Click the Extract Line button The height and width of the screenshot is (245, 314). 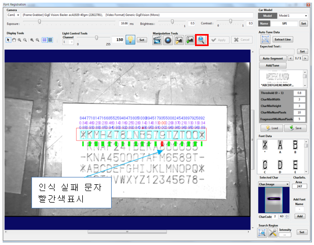click(x=283, y=39)
